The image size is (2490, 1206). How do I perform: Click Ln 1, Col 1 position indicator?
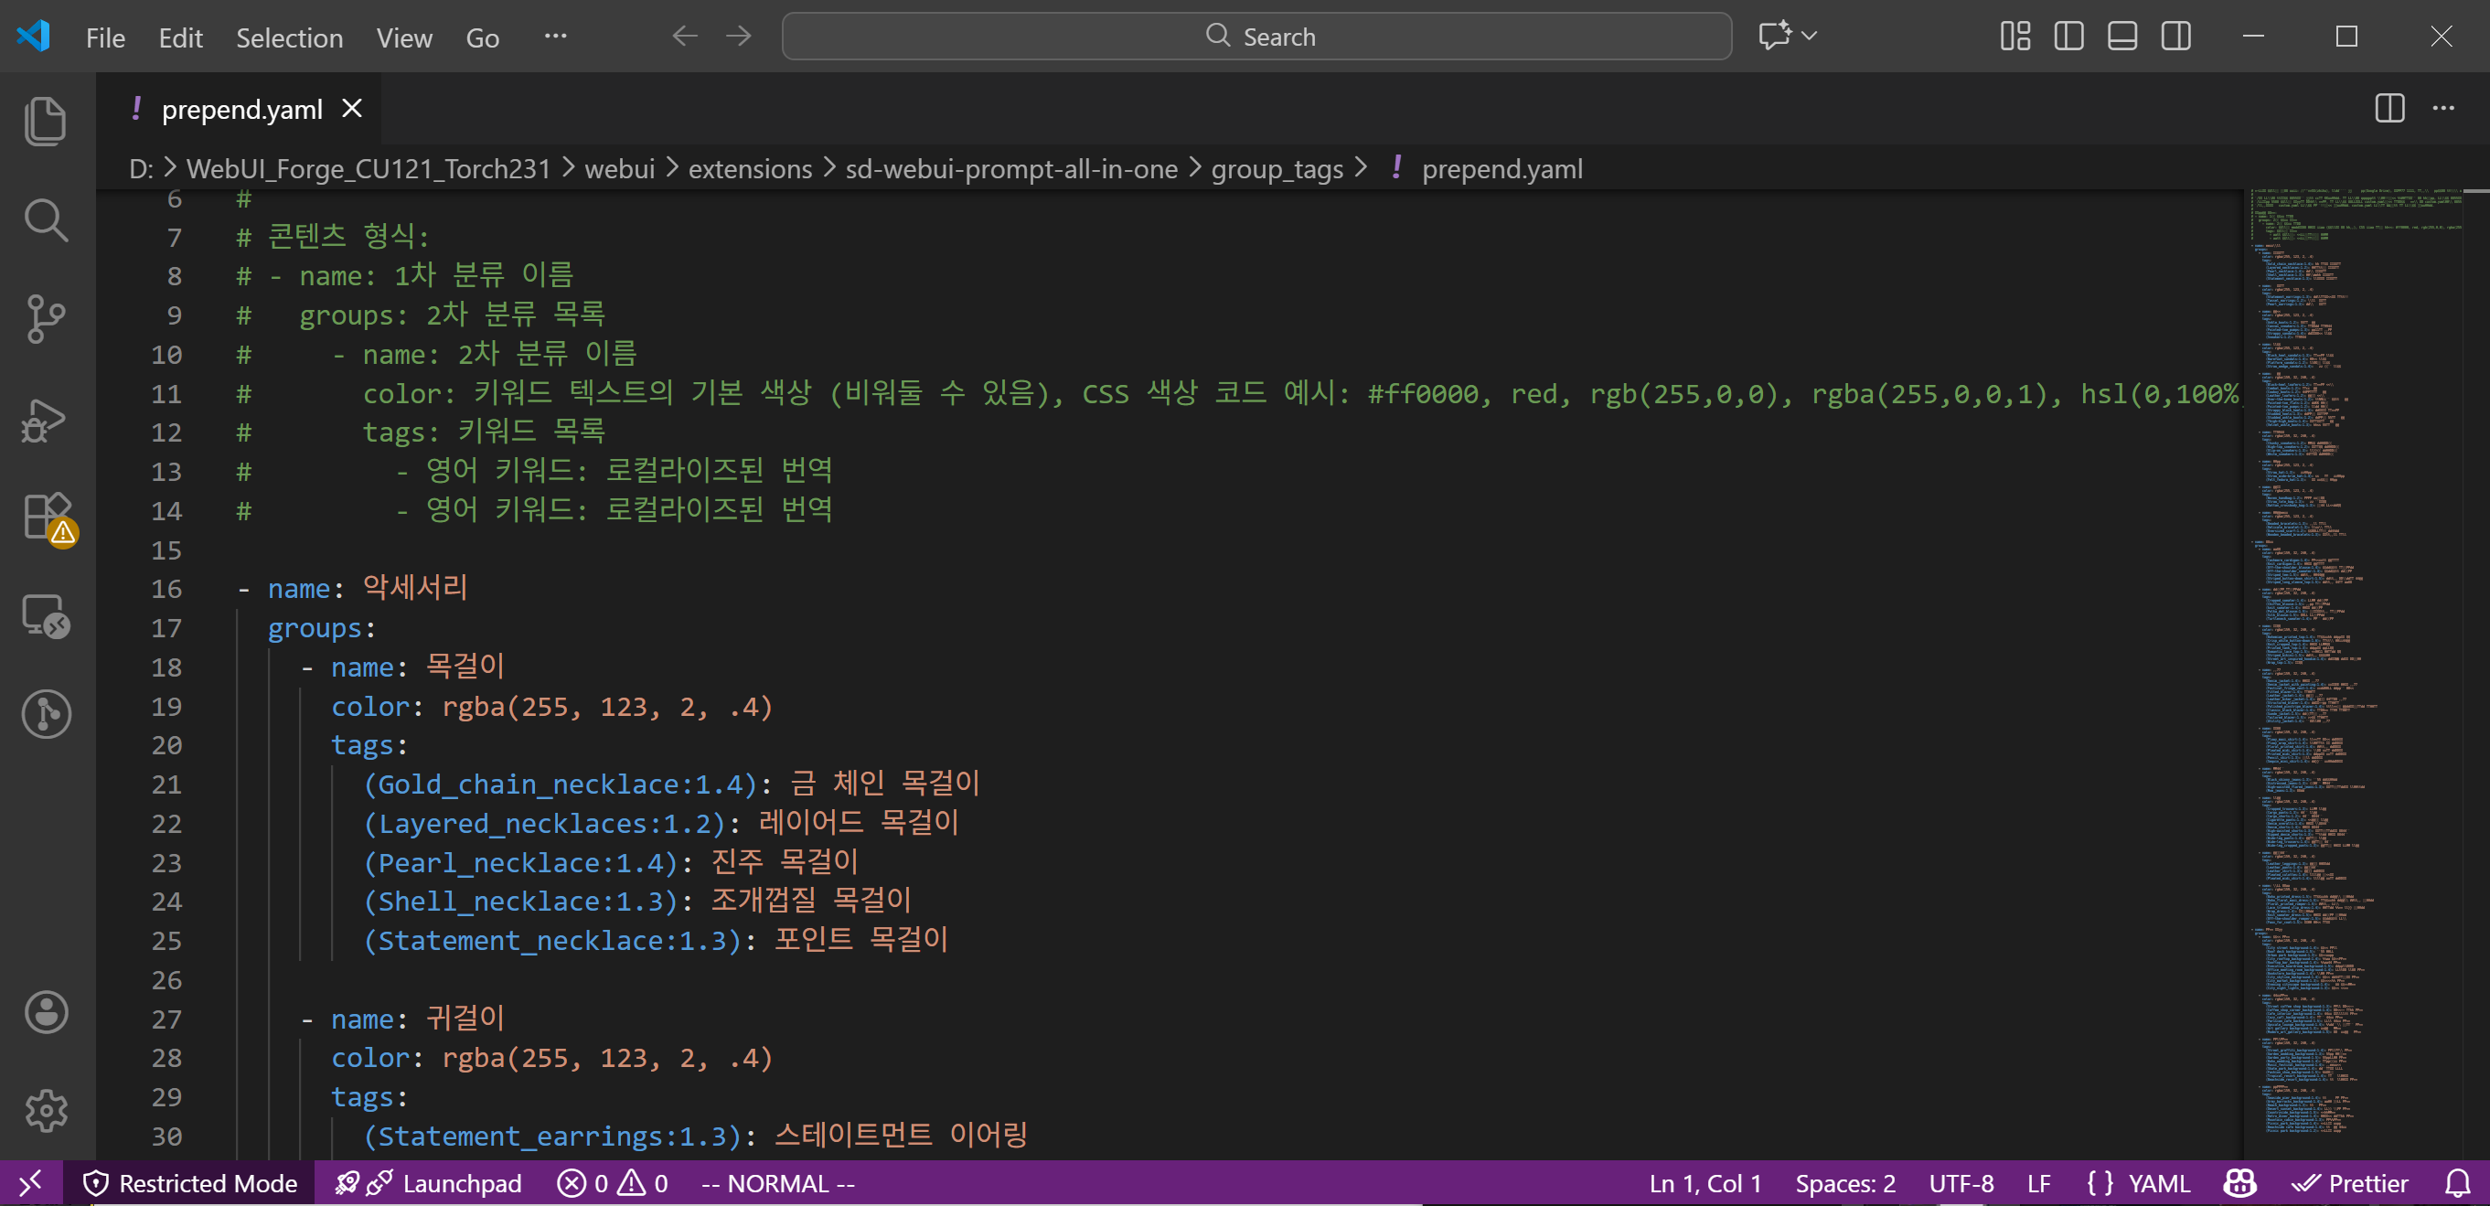1705,1183
